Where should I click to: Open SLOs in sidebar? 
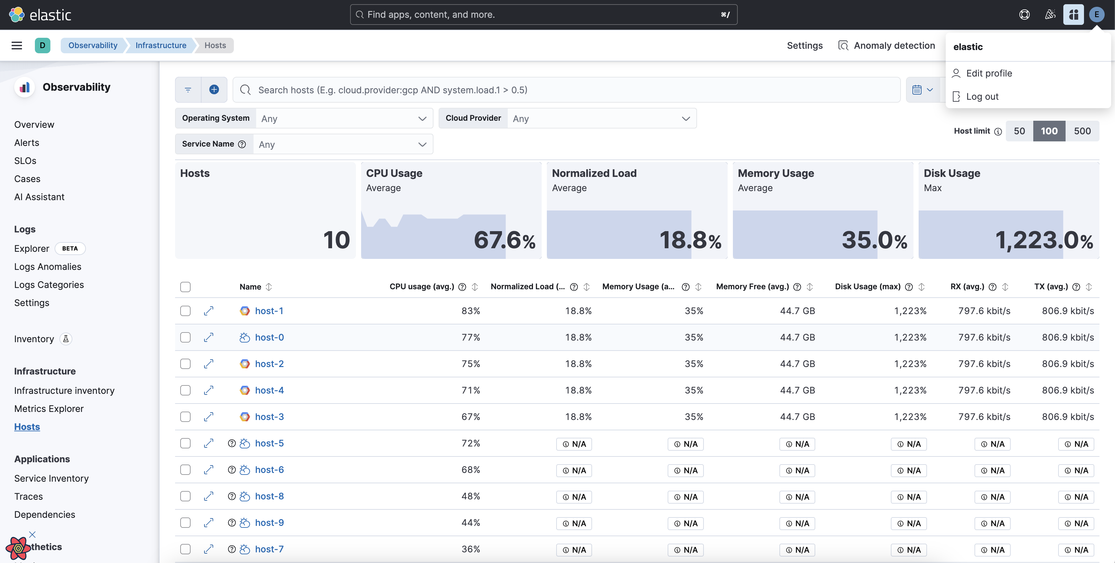[x=25, y=161]
